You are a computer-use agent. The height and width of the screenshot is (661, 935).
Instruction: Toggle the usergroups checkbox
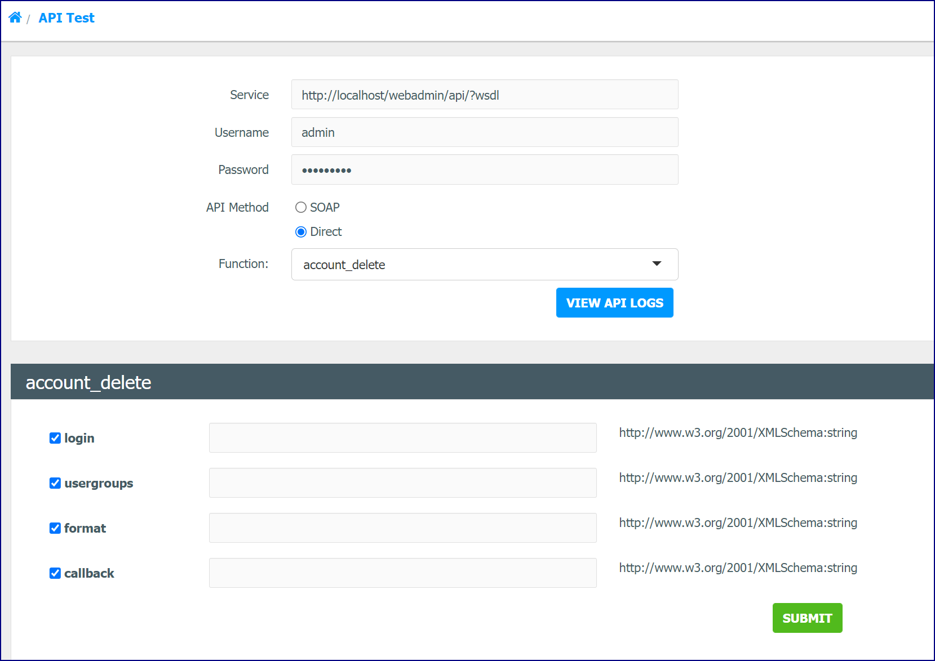(x=55, y=483)
